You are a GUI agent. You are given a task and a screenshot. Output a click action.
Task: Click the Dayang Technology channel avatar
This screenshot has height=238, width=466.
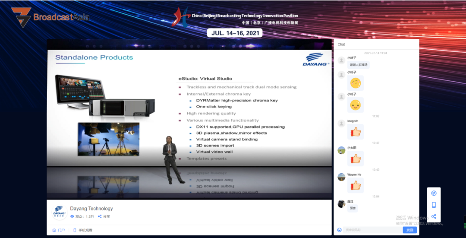point(60,212)
